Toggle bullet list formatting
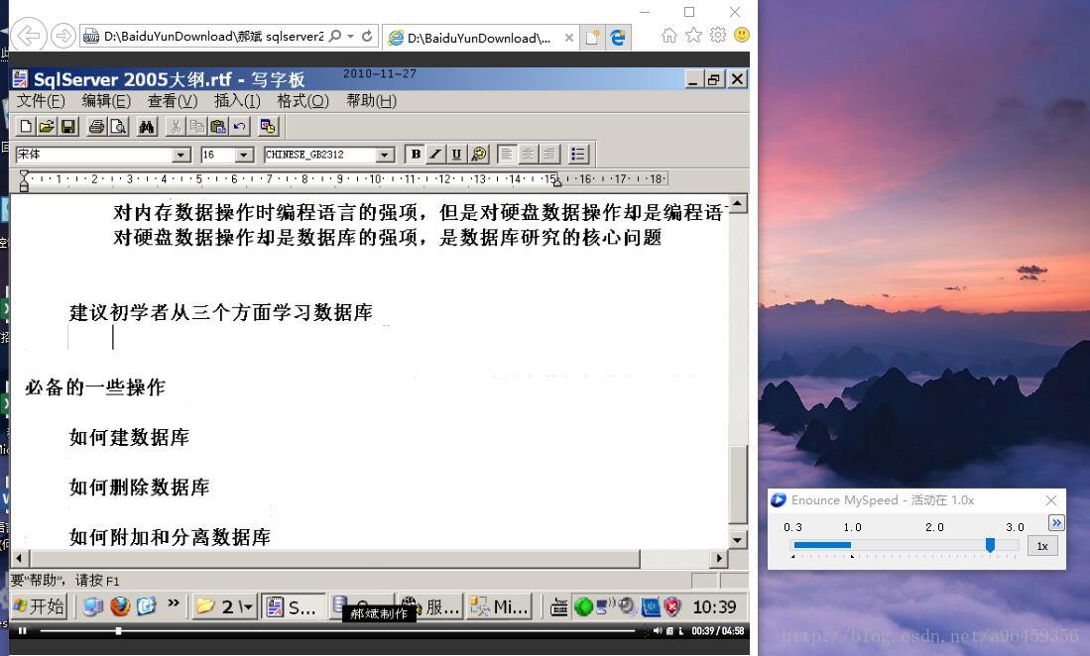1090x656 pixels. (x=577, y=155)
